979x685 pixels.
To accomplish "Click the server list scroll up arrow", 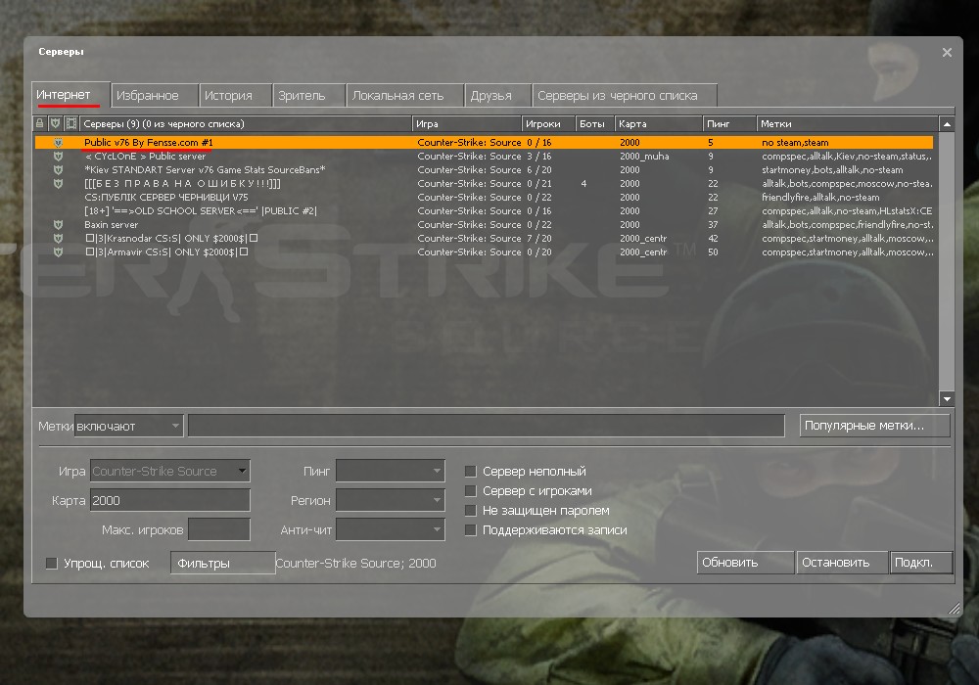I will click(947, 124).
